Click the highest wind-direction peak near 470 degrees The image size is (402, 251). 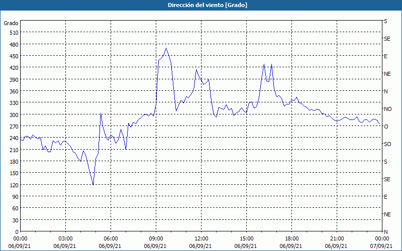pos(166,48)
